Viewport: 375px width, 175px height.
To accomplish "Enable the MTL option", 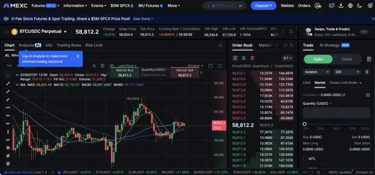I will pos(305,159).
